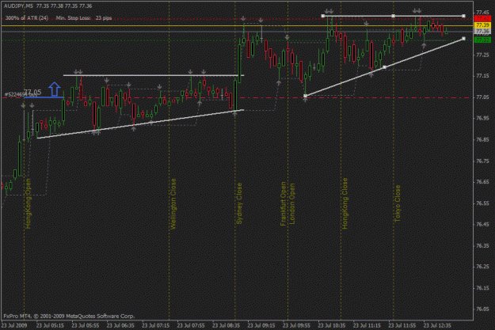Select the yellow 77.39 price tag
495x330 pixels.
pos(483,25)
